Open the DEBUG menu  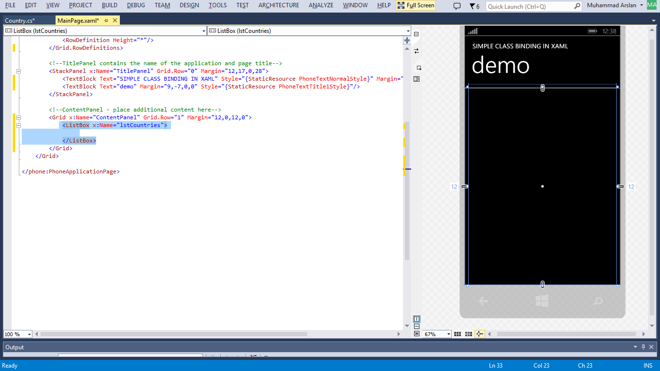click(136, 5)
